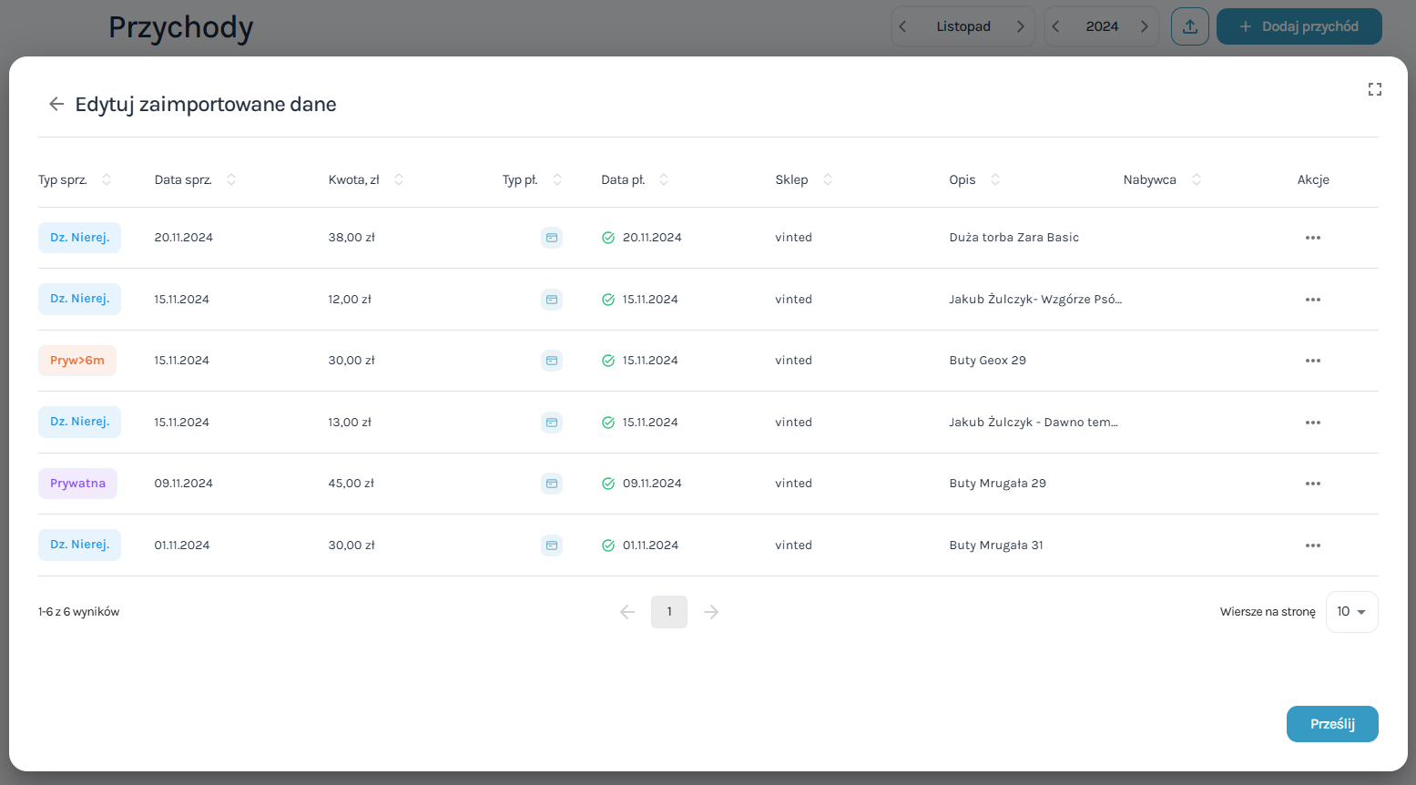Screen dimensions: 1416x785
Task: Sort the table by Kwota, zł
Action: (399, 179)
